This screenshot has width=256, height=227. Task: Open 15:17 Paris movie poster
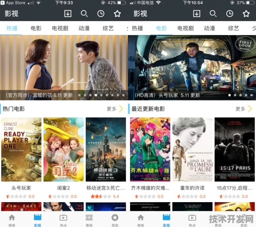235,149
